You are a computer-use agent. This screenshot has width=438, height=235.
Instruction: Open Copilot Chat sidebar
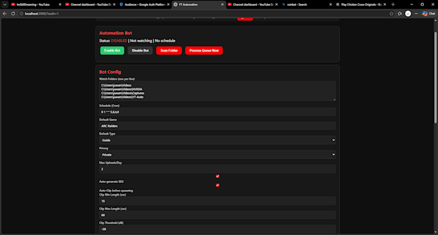click(429, 14)
